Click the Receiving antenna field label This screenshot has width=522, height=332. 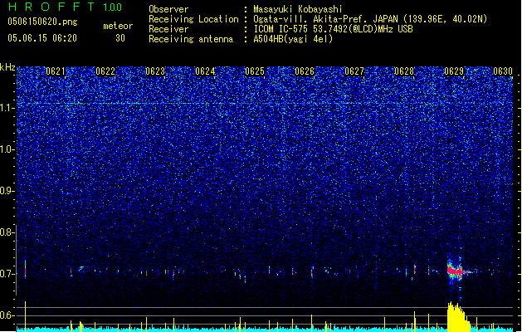pyautogui.click(x=191, y=39)
